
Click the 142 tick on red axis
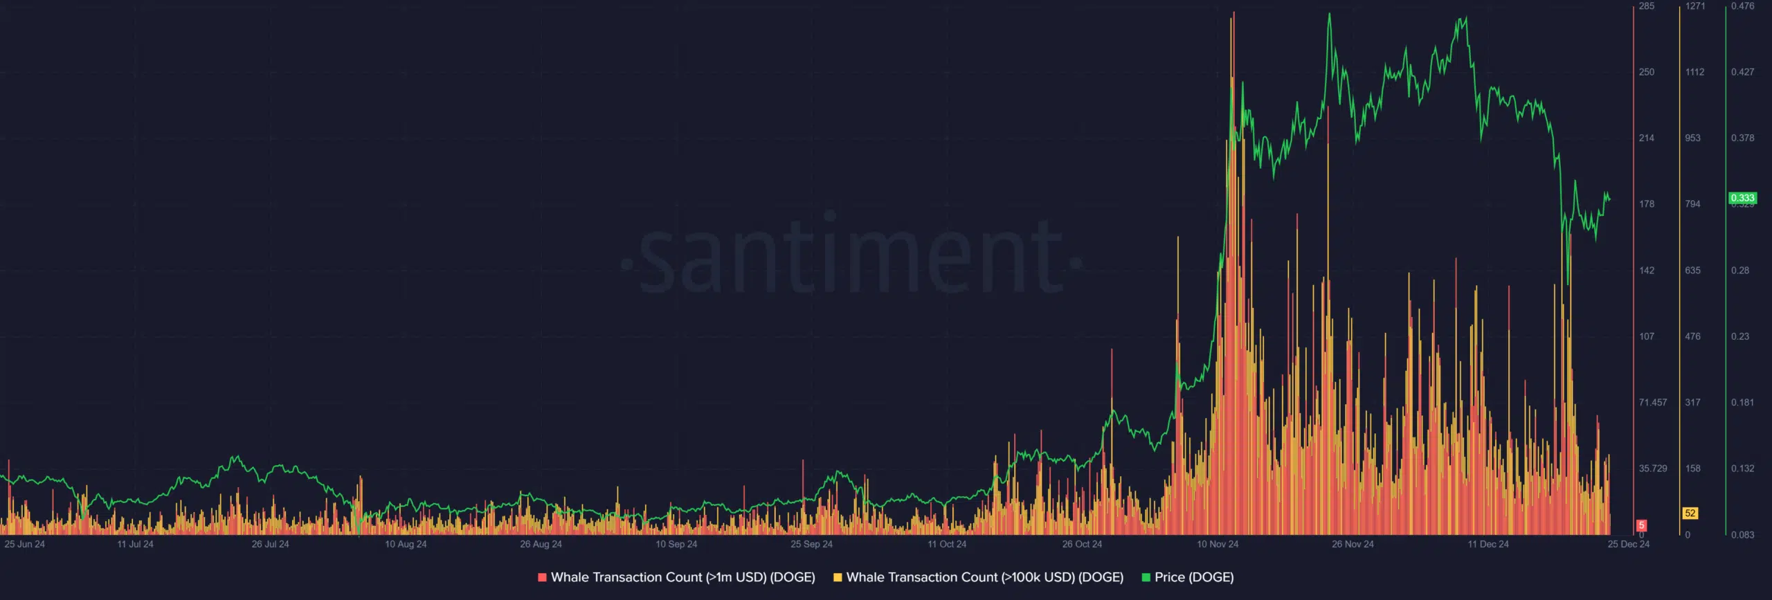tap(1647, 270)
